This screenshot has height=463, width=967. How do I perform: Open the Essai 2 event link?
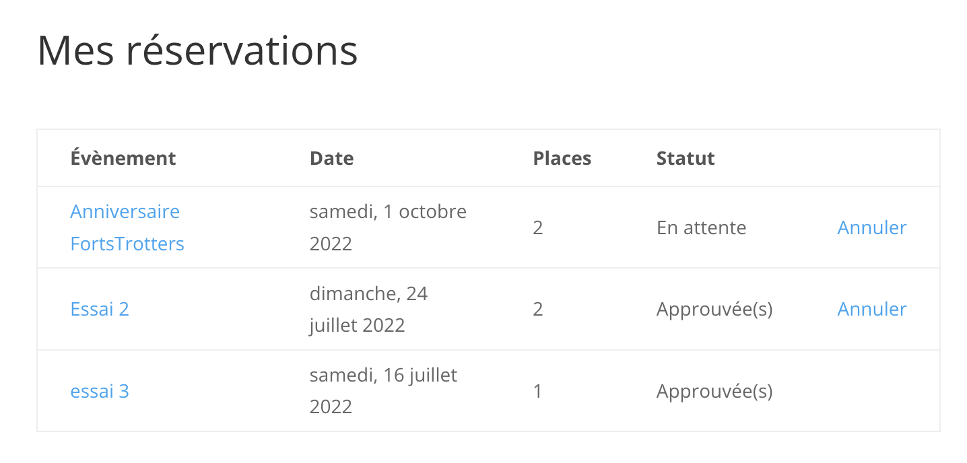[x=100, y=309]
